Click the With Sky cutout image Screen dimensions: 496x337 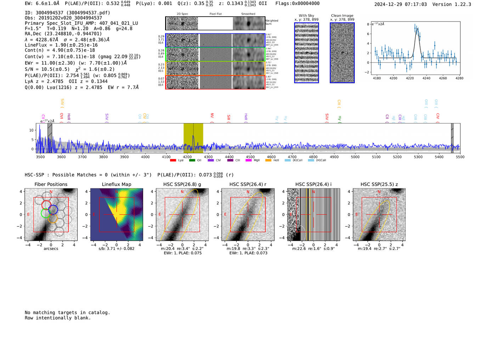point(306,53)
